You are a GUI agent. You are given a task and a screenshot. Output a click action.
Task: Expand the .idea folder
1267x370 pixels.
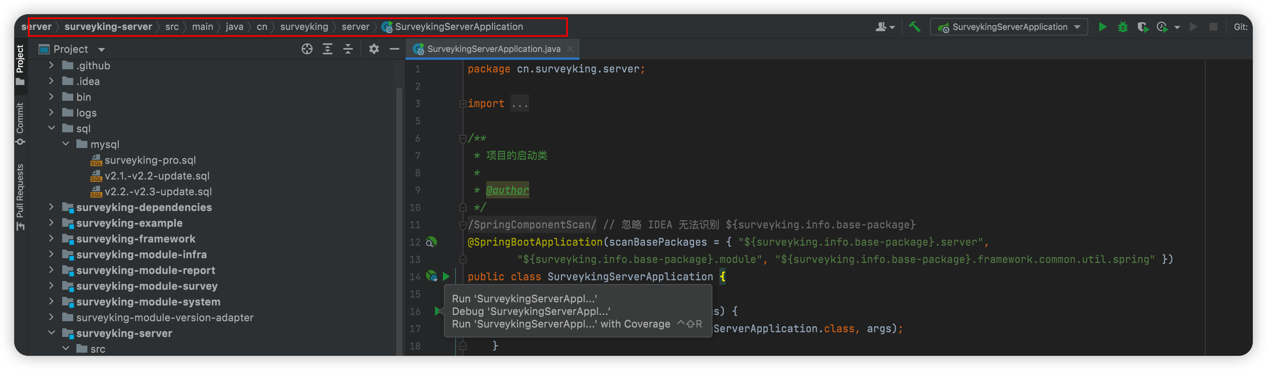tap(51, 81)
